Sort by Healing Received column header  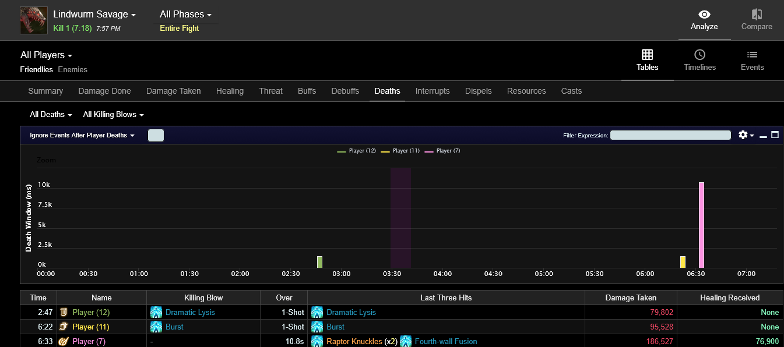(730, 298)
